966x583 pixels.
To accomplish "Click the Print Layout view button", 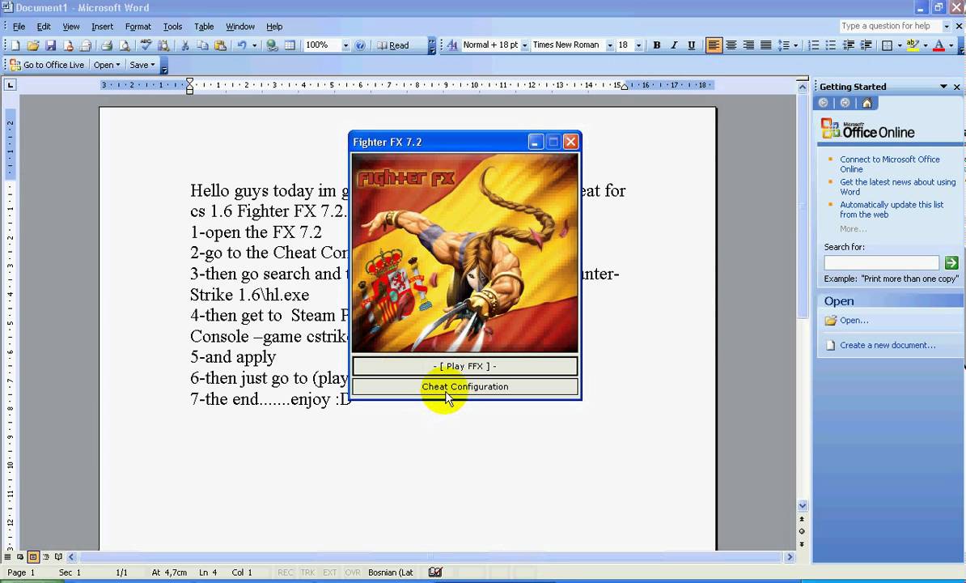I will click(x=33, y=557).
